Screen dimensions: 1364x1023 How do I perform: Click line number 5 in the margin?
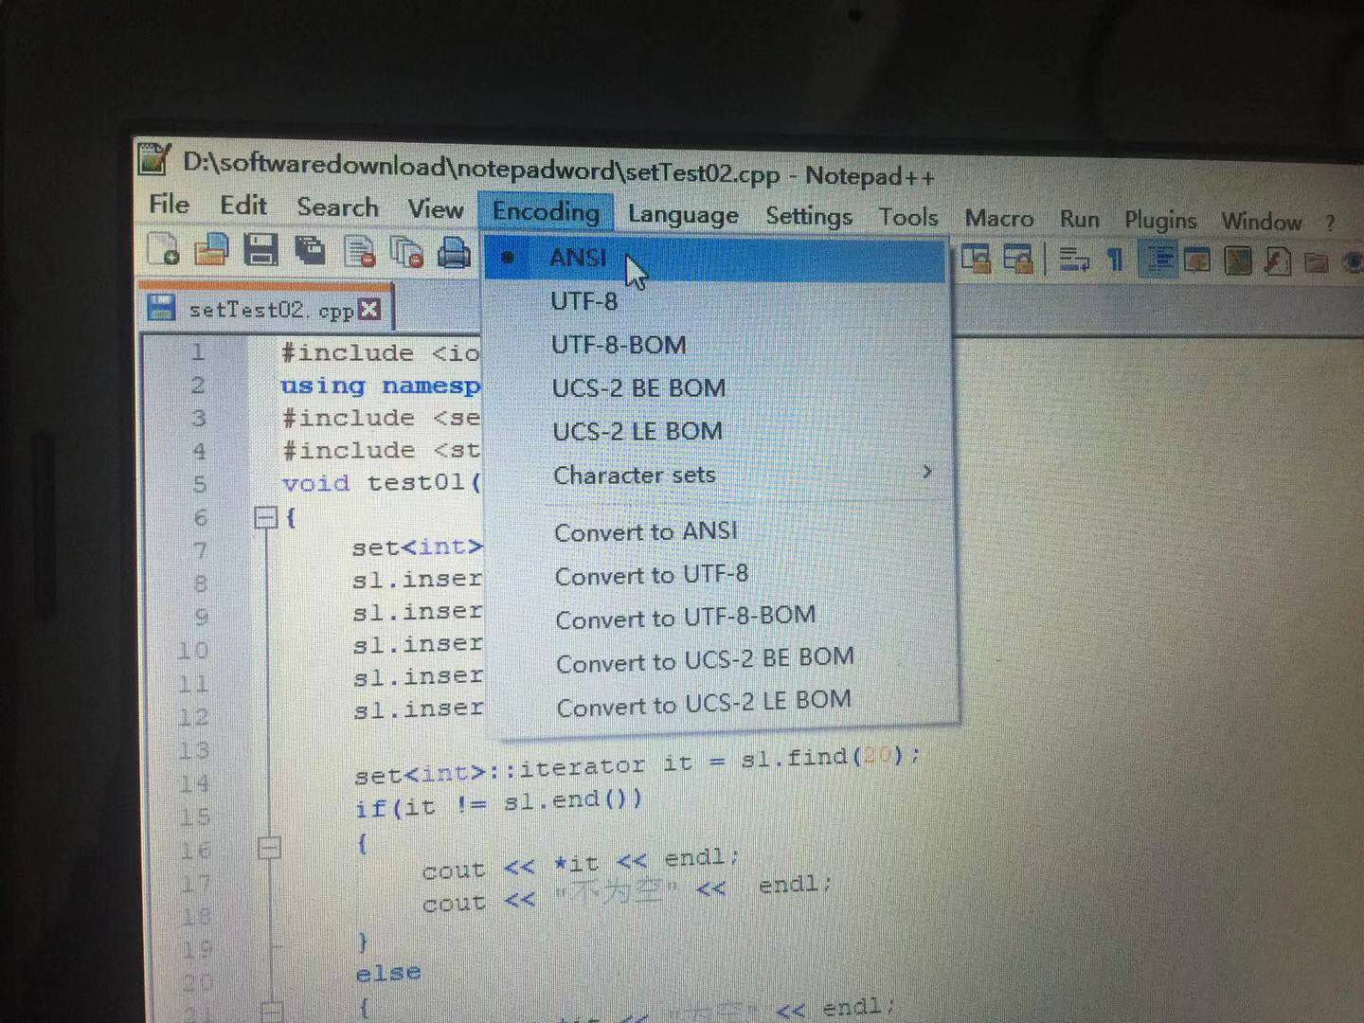[199, 483]
